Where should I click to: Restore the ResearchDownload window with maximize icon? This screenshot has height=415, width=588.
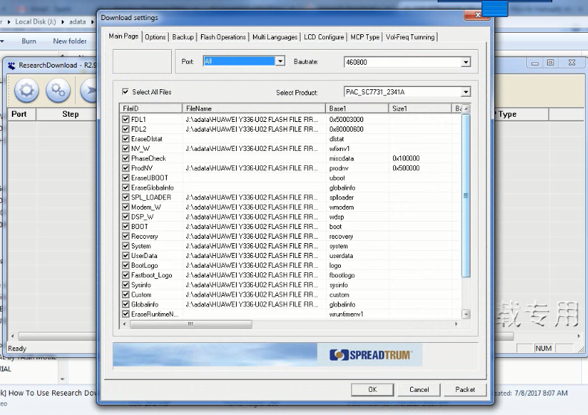pos(550,62)
